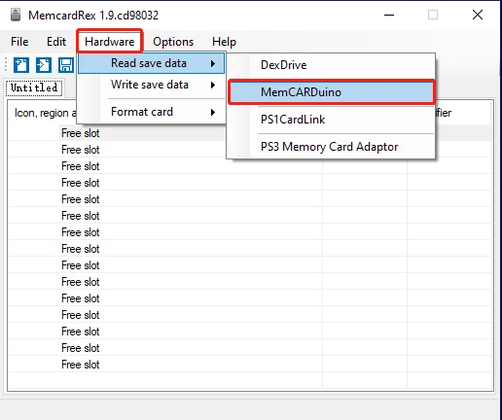Open the Hardware menu

[110, 42]
